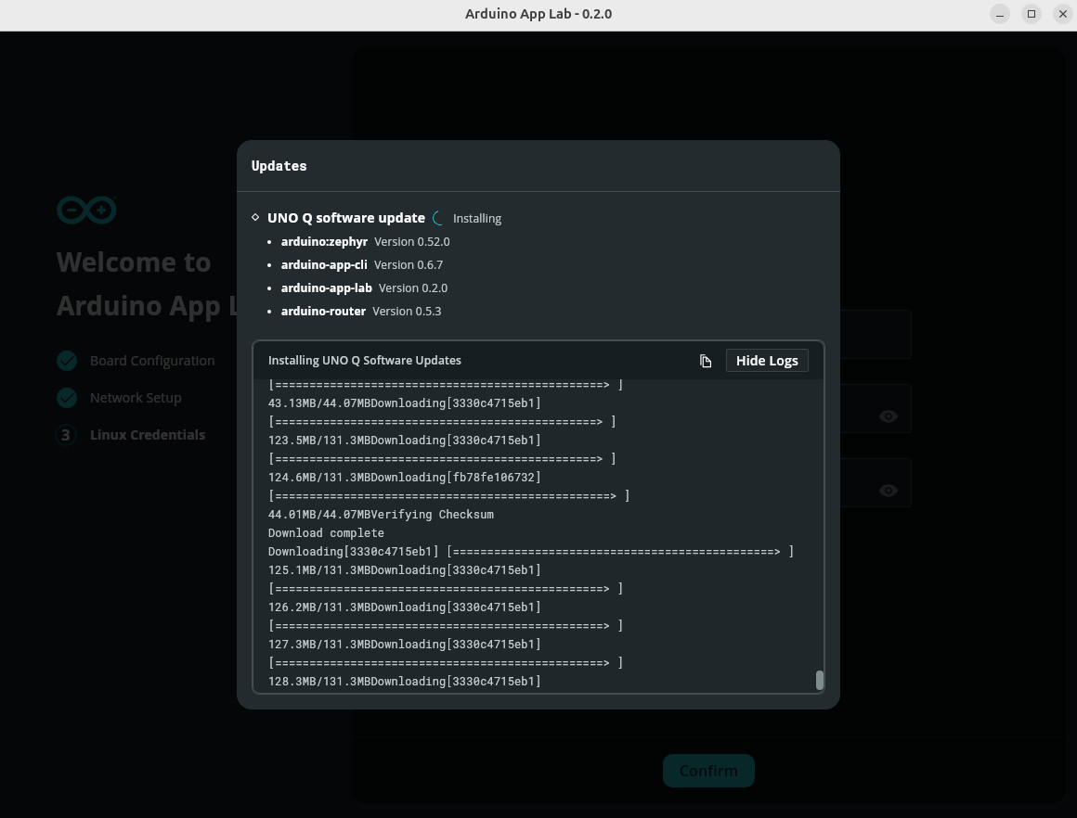The height and width of the screenshot is (818, 1077).
Task: Maximize the Arduino App Lab window
Action: coord(1032,14)
